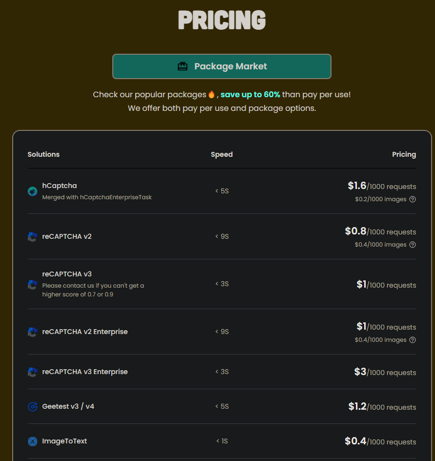Click the Speed column header
The height and width of the screenshot is (461, 435).
222,154
